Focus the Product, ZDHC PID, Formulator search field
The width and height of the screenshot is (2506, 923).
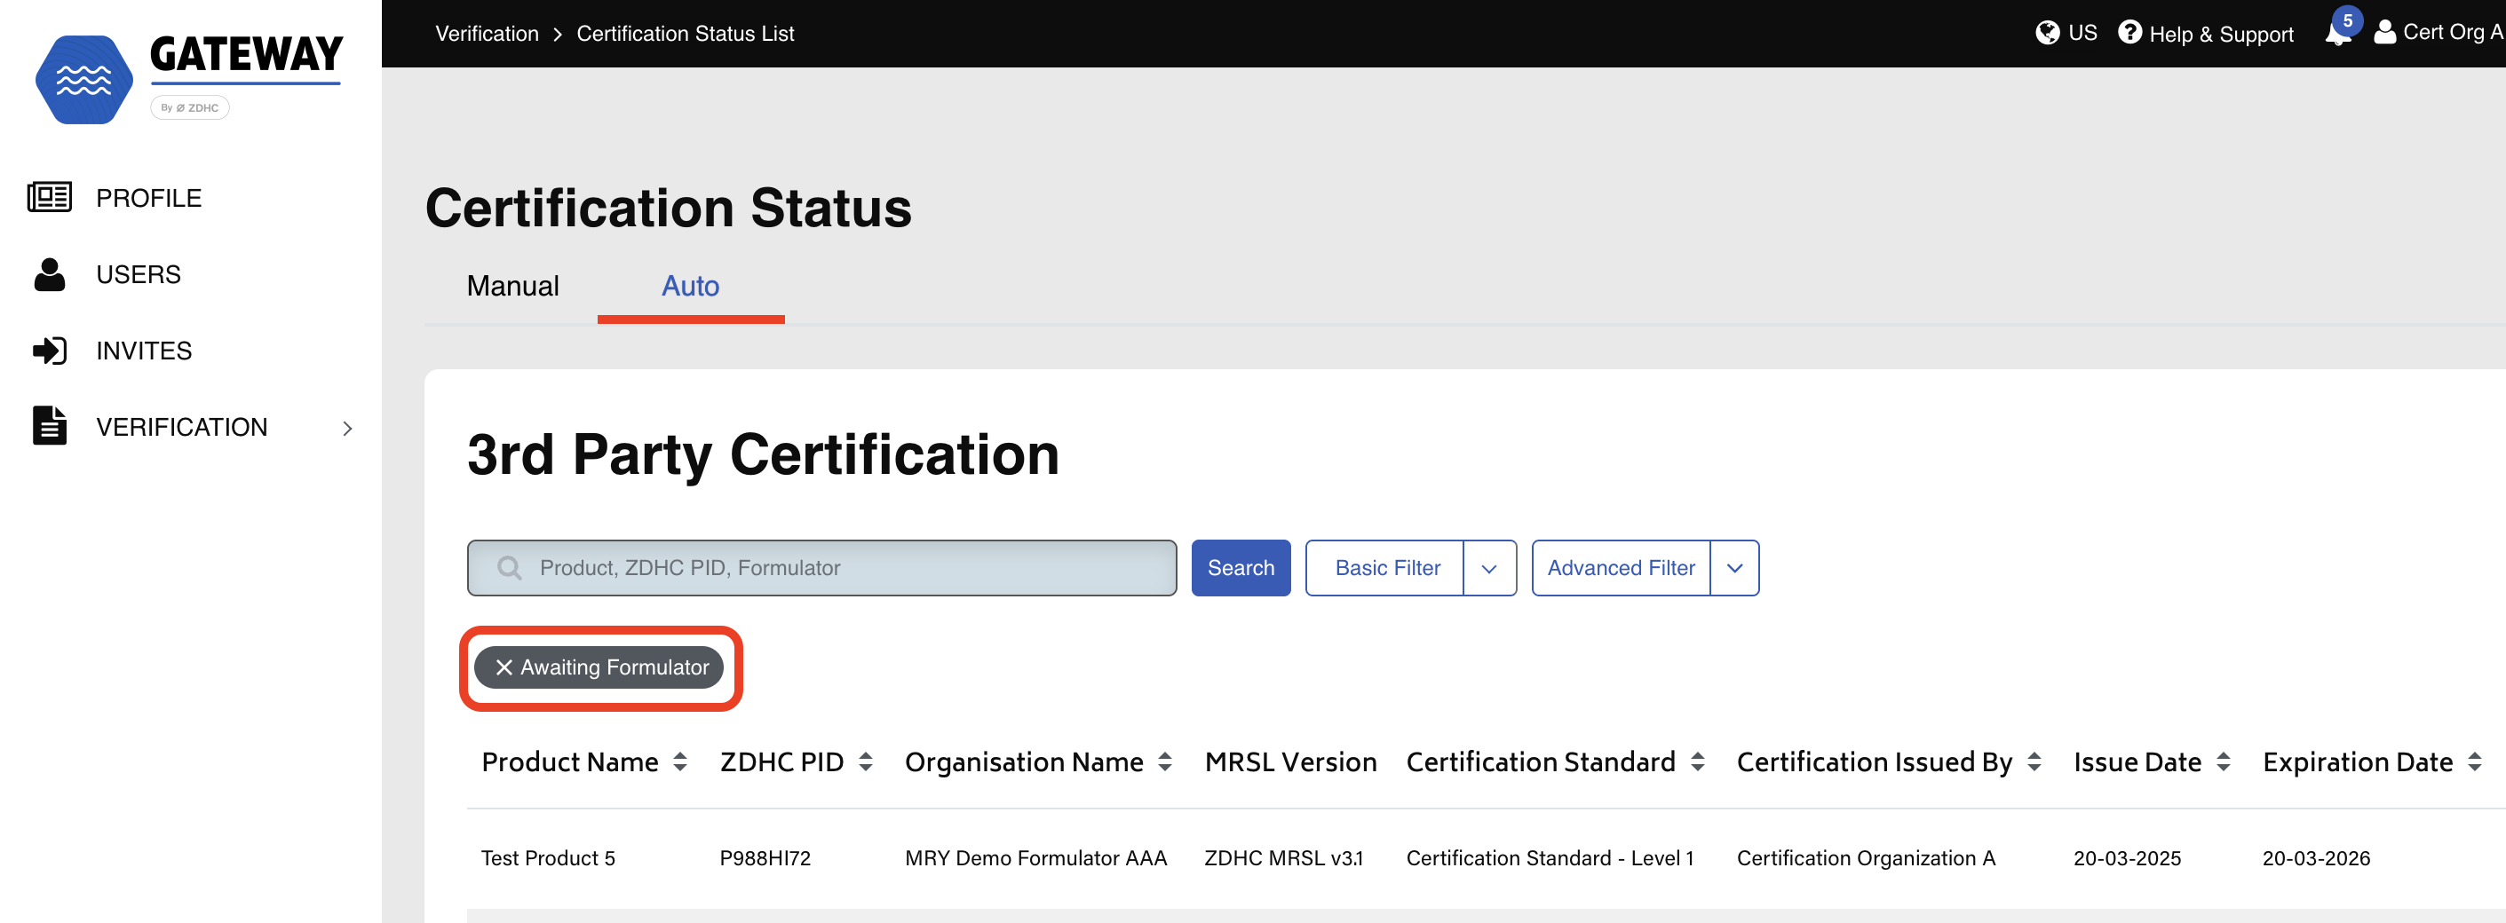pos(822,568)
